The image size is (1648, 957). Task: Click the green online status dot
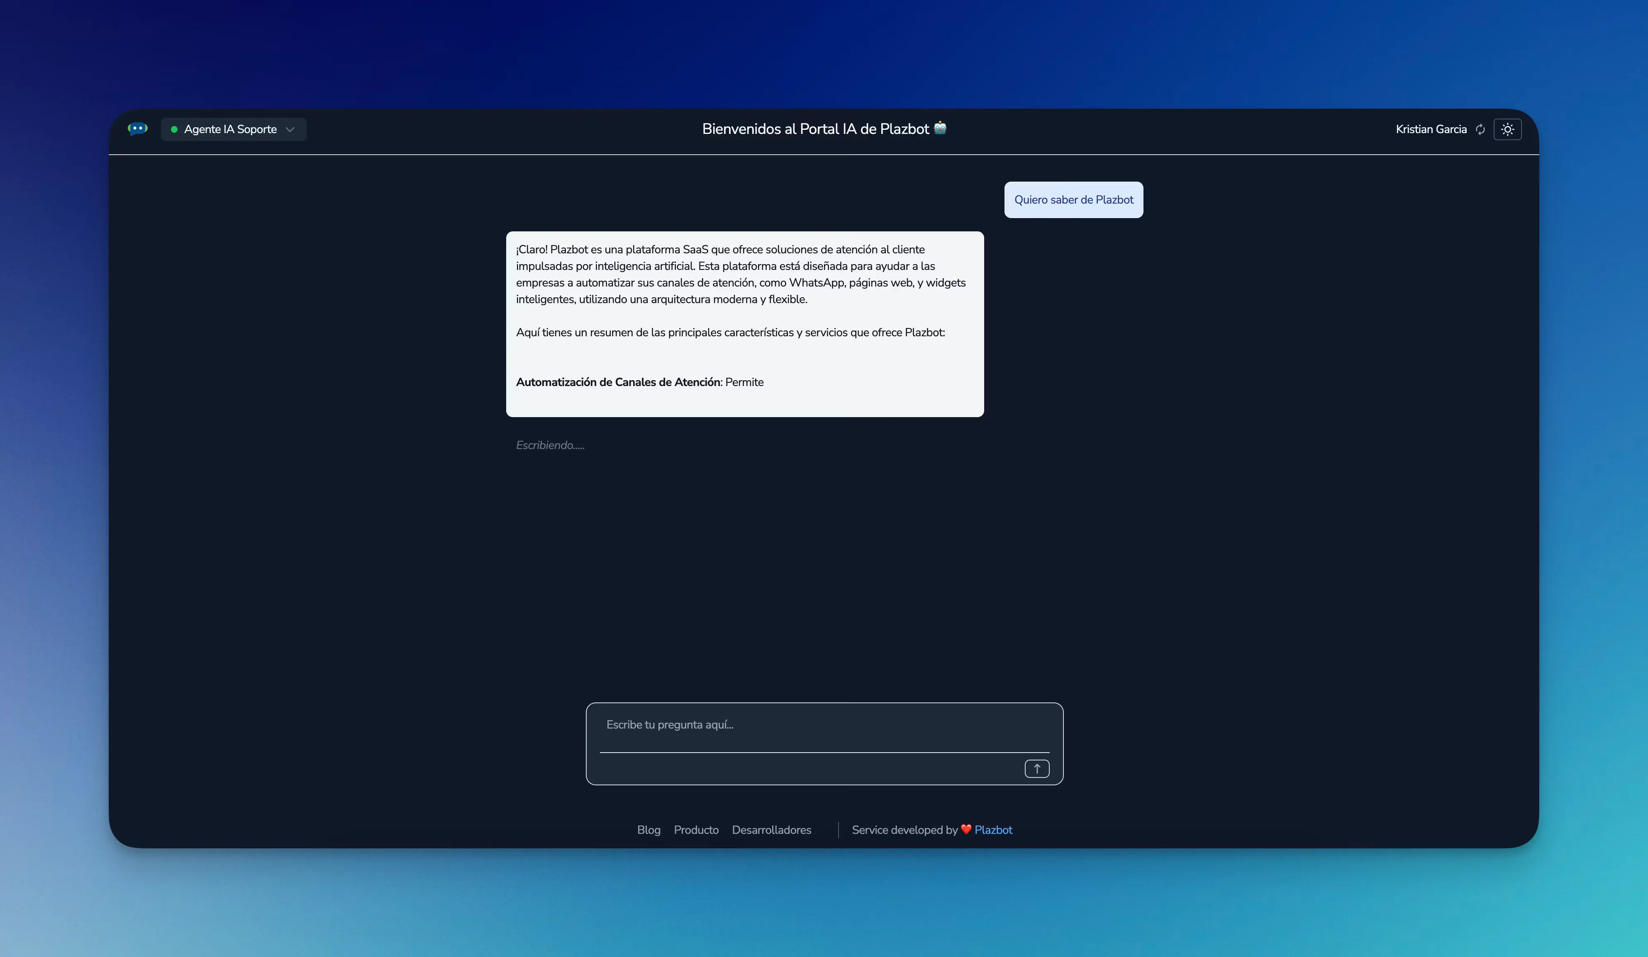coord(174,129)
